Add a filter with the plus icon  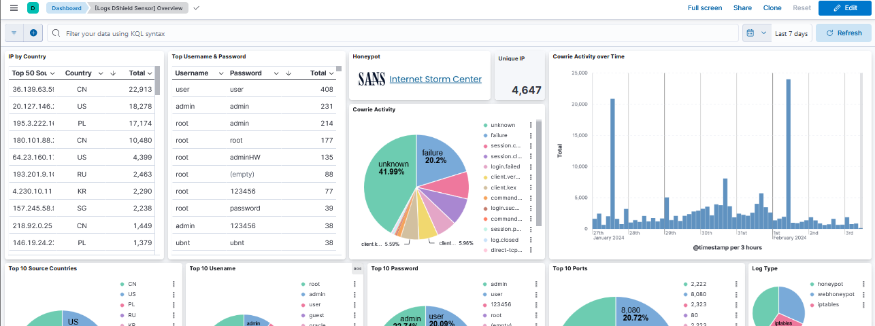pyautogui.click(x=33, y=33)
